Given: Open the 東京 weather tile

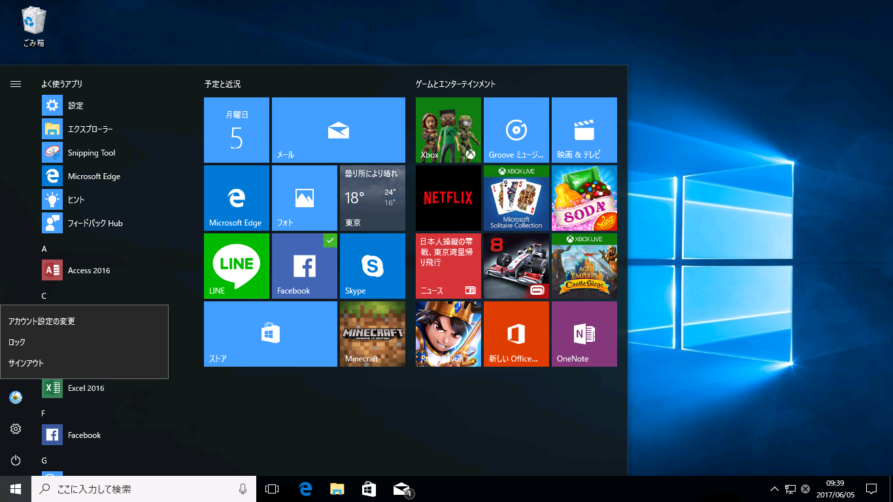Looking at the screenshot, I should pos(373,198).
